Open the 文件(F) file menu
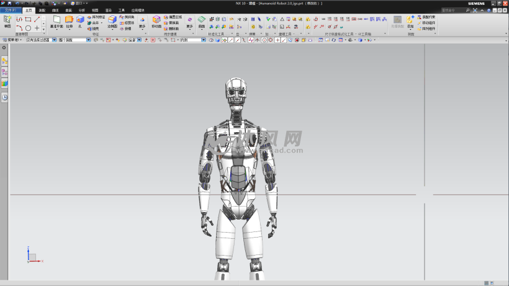The image size is (509, 286). [x=11, y=11]
